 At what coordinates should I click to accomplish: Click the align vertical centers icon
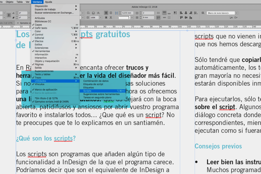pyautogui.click(x=186, y=18)
